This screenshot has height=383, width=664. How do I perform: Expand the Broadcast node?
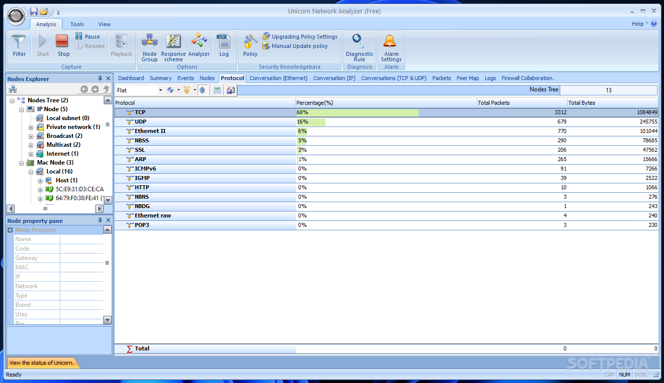pyautogui.click(x=31, y=136)
